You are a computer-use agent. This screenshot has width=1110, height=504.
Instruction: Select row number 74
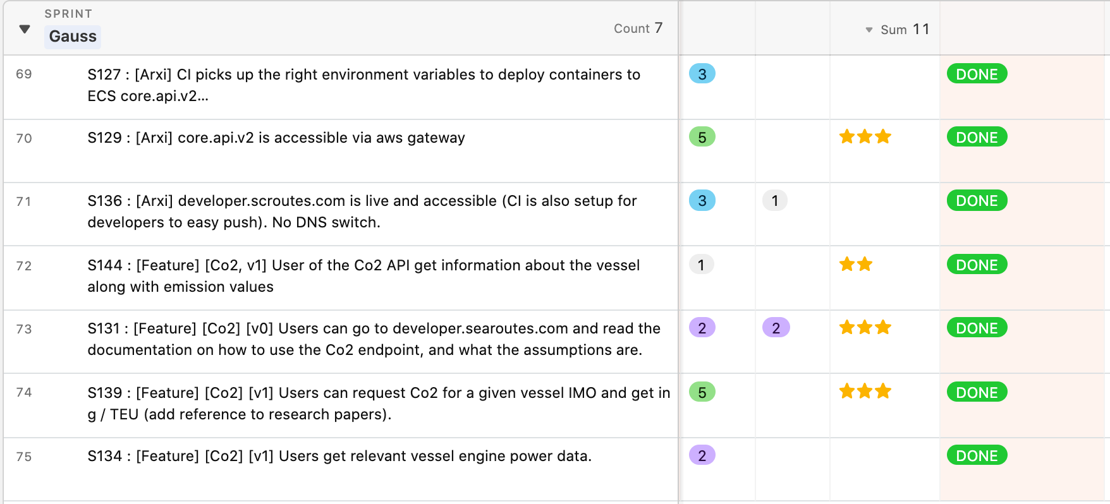click(24, 392)
